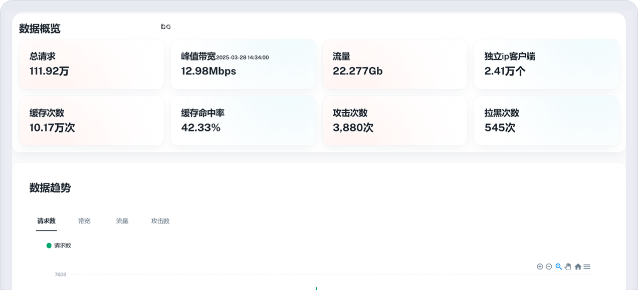Click the 独立ip客户端 card
Image resolution: width=638 pixels, height=290 pixels.
point(546,64)
